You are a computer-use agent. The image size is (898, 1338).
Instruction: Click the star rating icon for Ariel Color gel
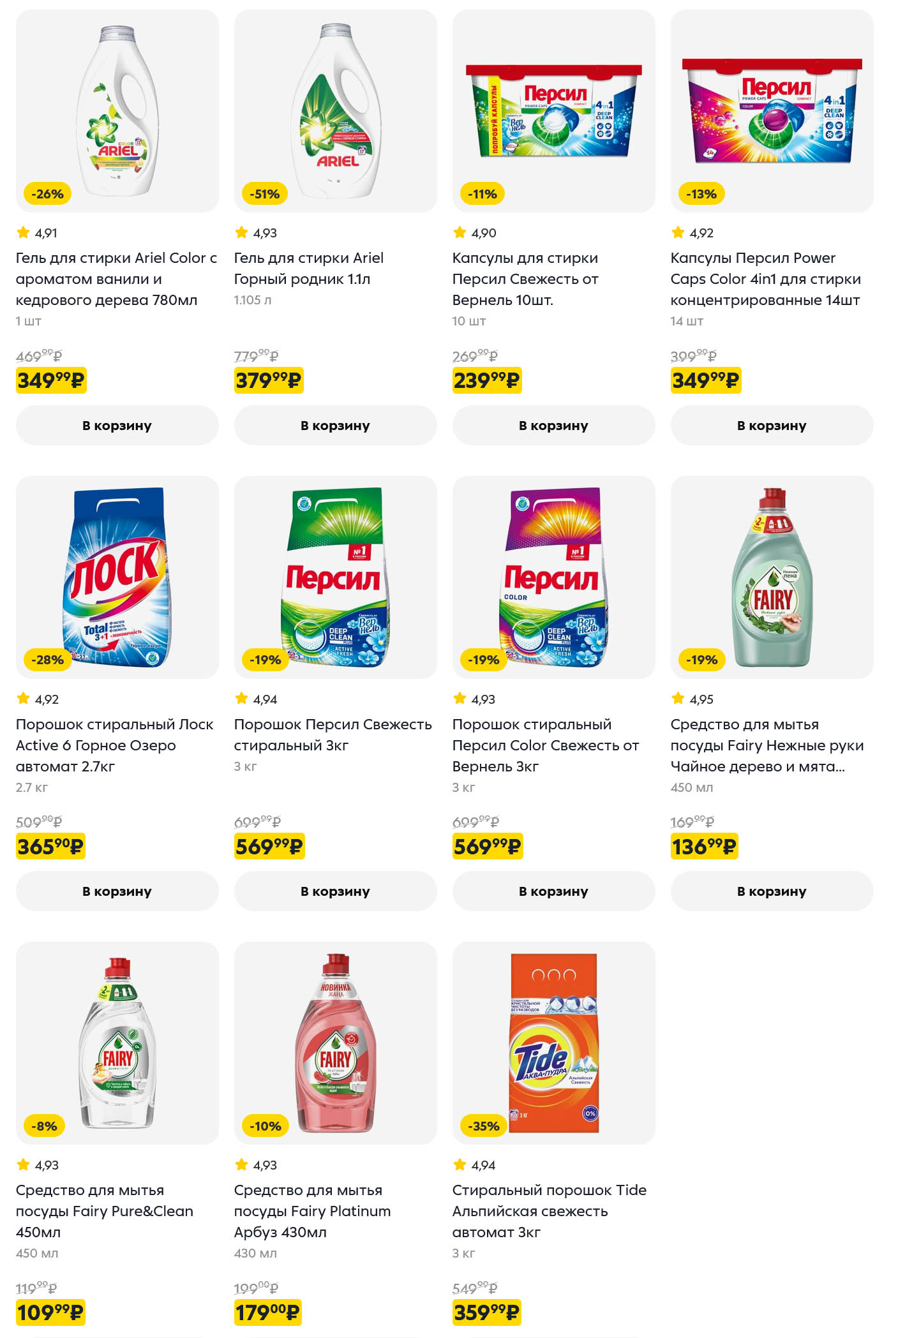point(23,232)
